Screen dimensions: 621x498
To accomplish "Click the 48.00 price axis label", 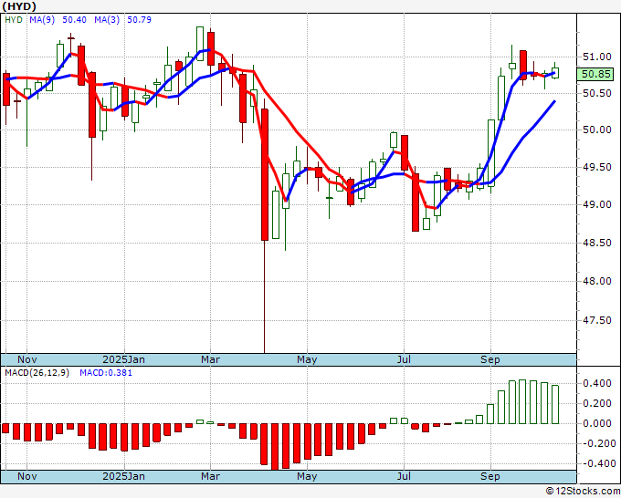I will click(597, 281).
